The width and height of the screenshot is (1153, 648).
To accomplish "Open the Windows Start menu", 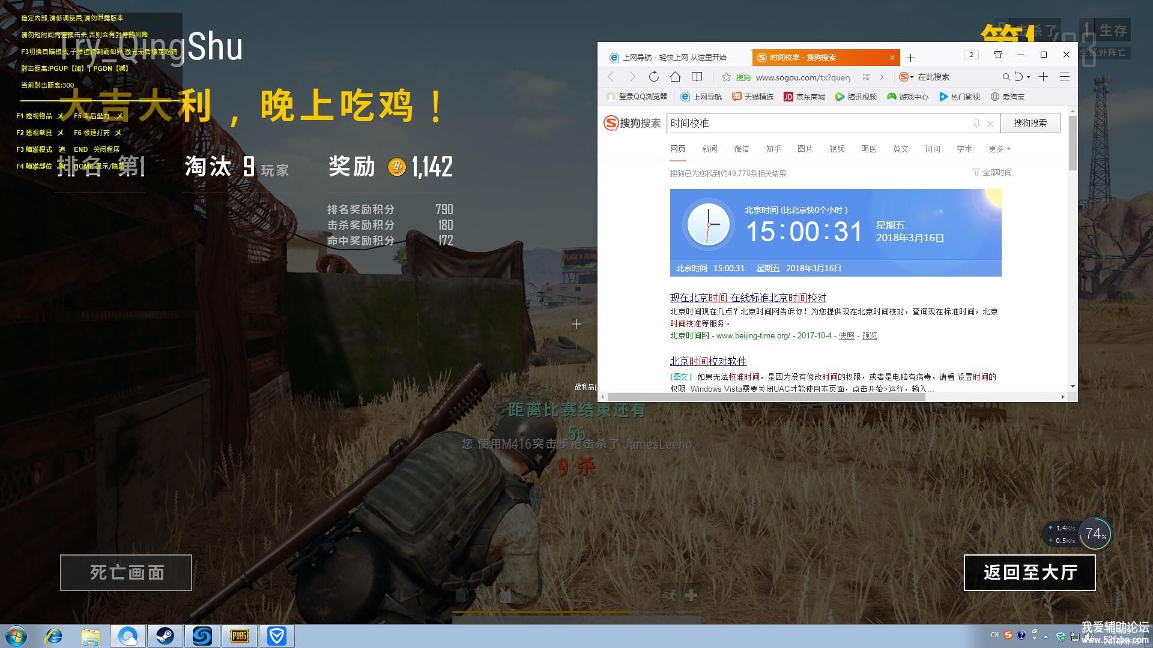I will [16, 636].
